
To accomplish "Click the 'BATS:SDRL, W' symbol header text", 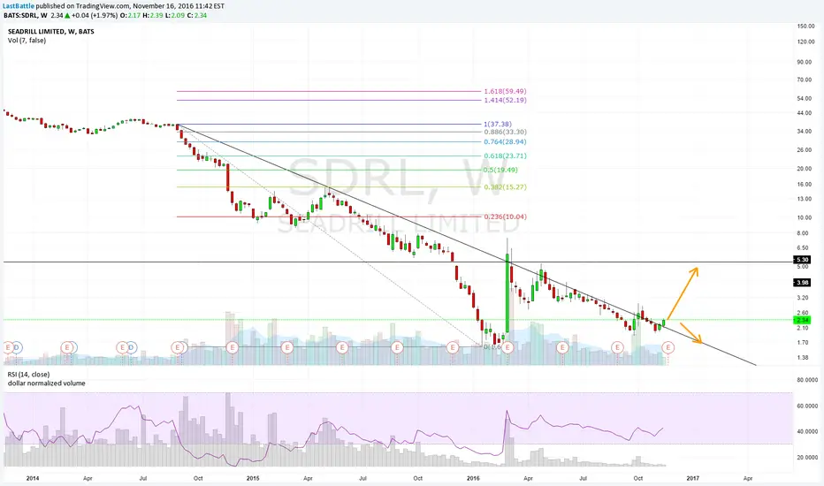I will pos(26,15).
